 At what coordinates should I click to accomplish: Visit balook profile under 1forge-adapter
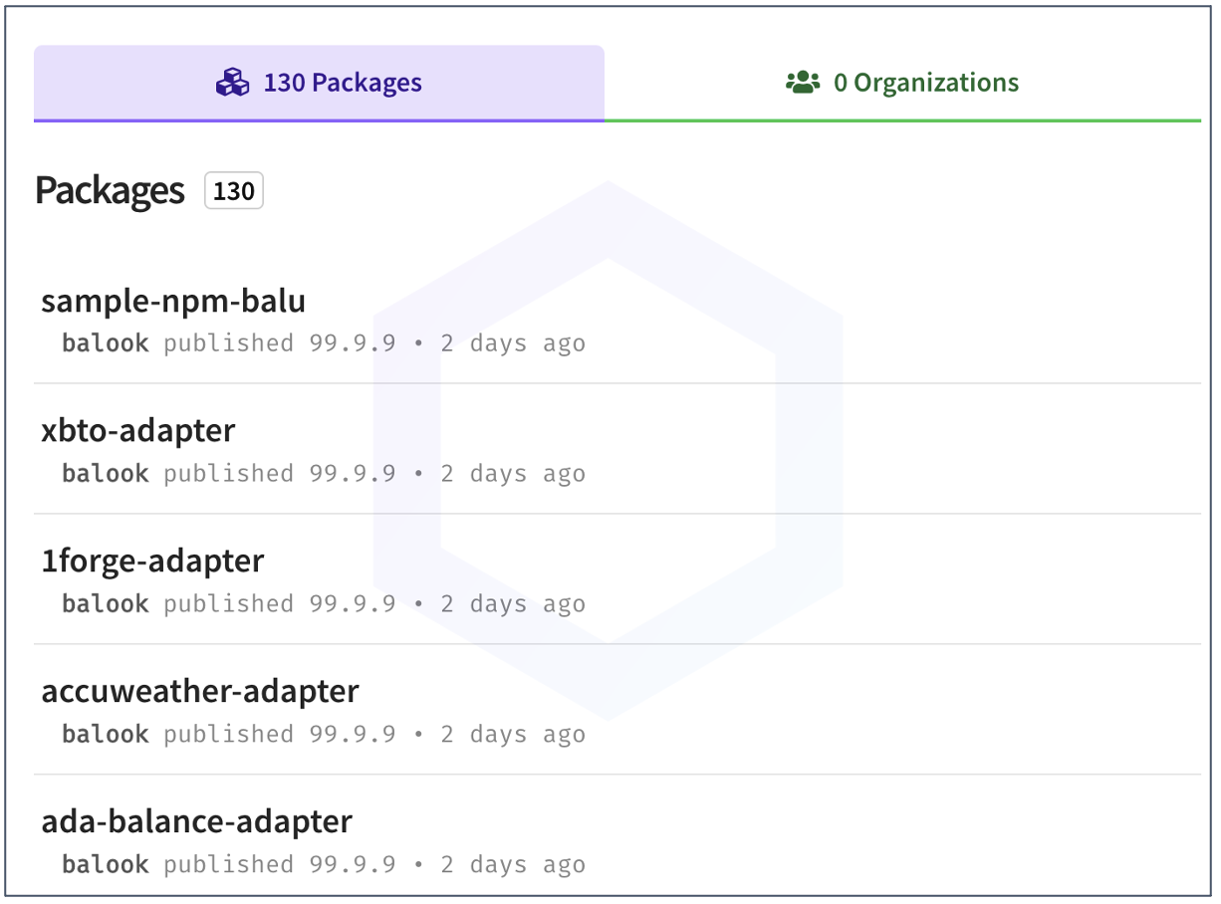105,604
